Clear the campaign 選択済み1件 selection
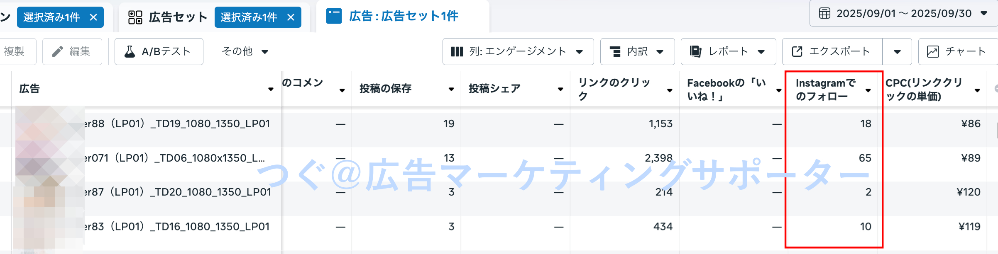Image resolution: width=998 pixels, height=254 pixels. pos(93,17)
